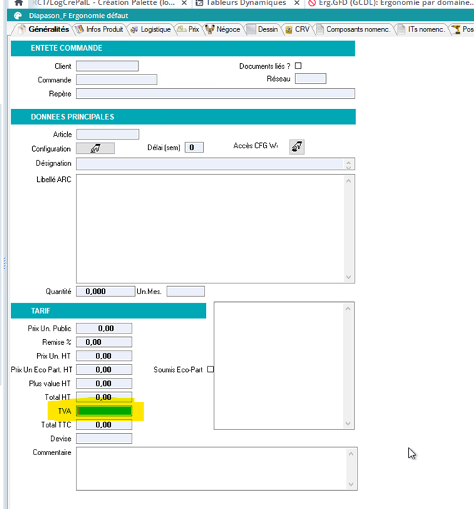
Task: Open the Composants nomenc. tab
Action: pos(353,29)
